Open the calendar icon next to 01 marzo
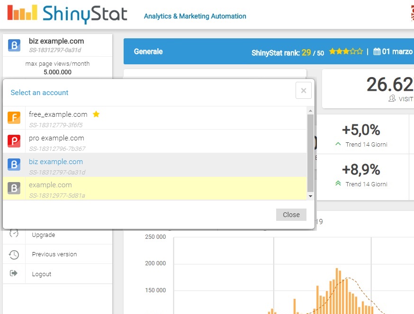 [377, 52]
